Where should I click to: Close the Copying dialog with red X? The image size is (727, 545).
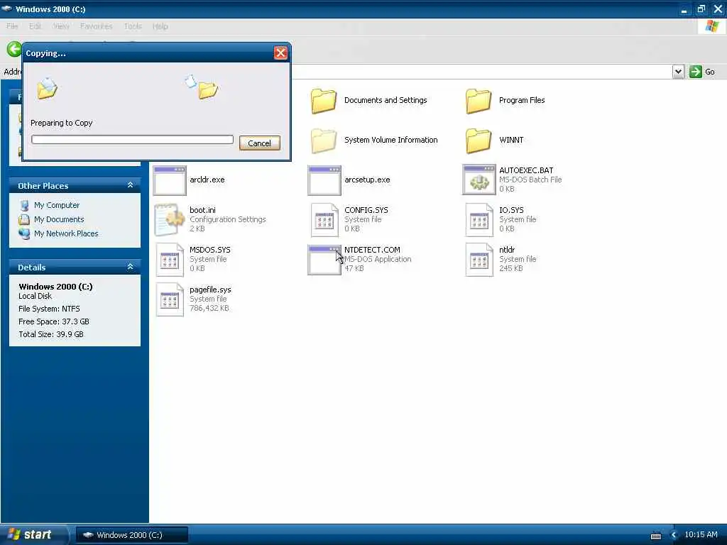(x=280, y=53)
